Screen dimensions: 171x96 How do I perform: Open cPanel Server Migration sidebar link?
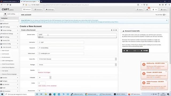pyautogui.click(x=8, y=67)
